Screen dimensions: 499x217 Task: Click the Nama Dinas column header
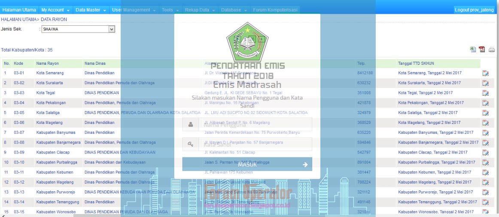[x=95, y=63]
